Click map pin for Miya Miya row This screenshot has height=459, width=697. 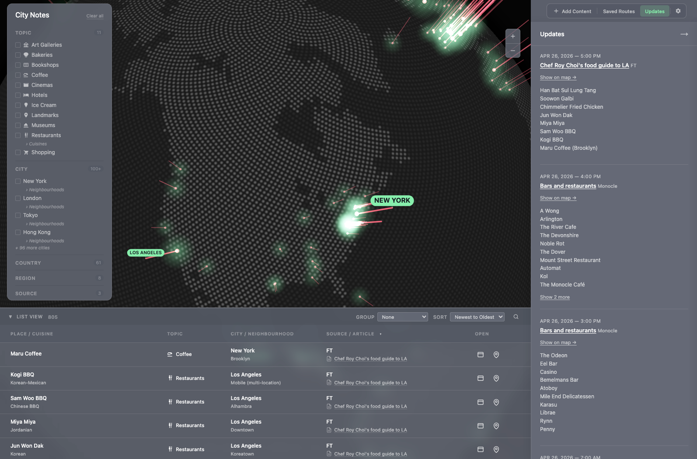496,426
